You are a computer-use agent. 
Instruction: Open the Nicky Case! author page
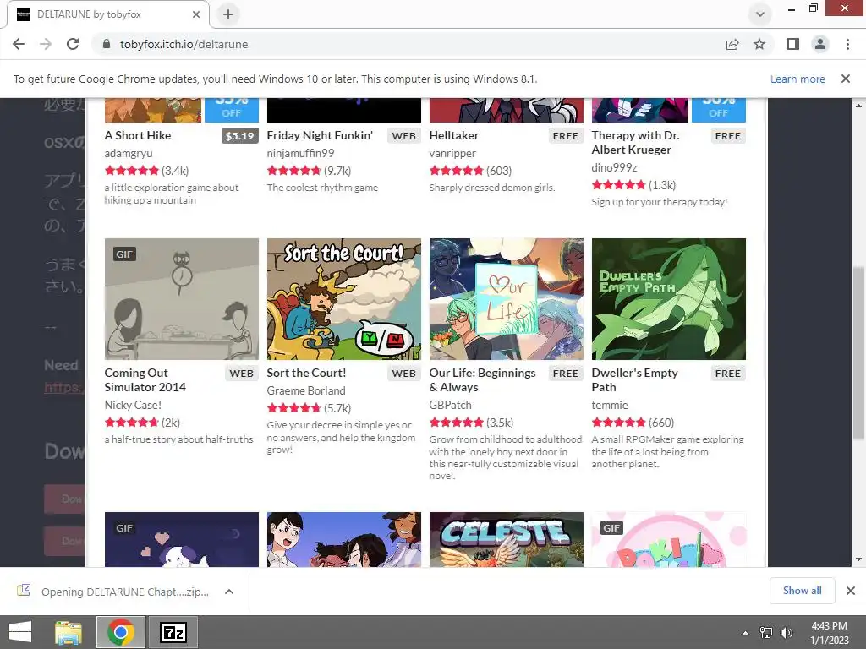pos(133,405)
